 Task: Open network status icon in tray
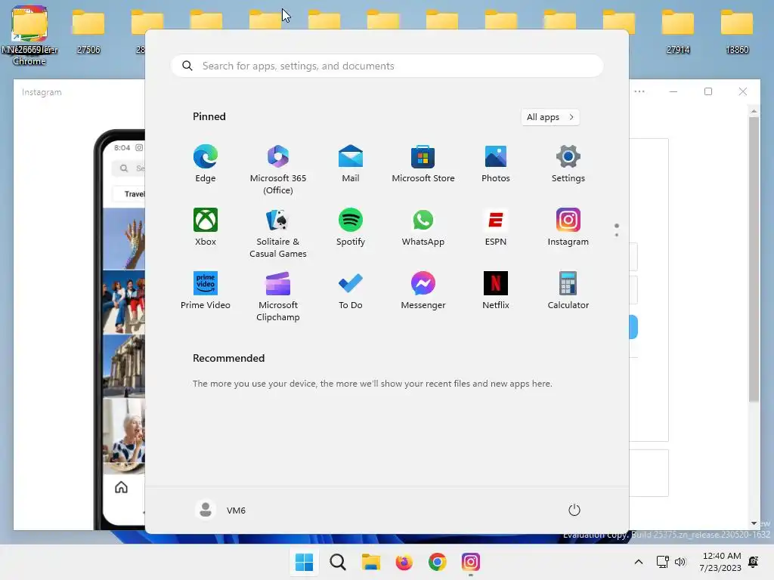[662, 562]
